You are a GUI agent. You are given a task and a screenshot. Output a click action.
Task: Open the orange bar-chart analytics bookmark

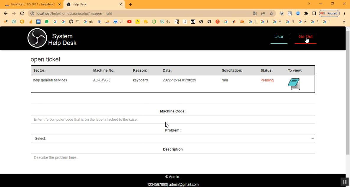30,22
